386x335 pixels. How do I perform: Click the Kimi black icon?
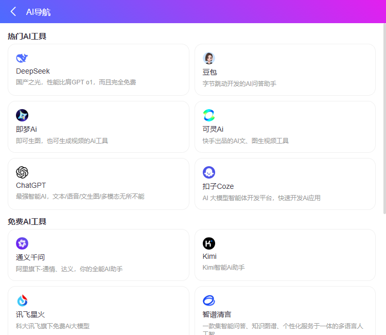click(x=209, y=243)
